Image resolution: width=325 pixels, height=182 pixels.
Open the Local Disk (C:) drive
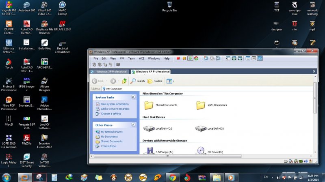[x=158, y=128]
